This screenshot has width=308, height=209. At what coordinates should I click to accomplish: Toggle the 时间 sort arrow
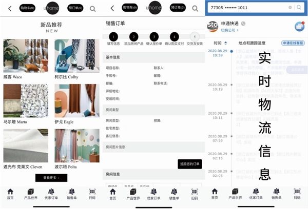tap(226, 43)
